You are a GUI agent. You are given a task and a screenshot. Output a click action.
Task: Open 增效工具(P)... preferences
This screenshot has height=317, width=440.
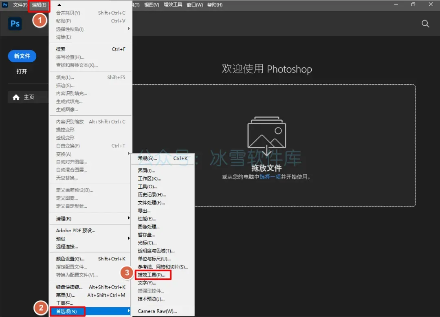click(163, 275)
